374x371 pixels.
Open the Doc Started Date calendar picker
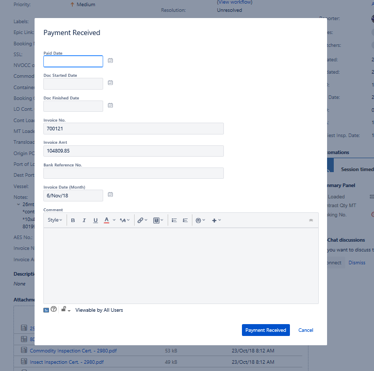coord(110,82)
